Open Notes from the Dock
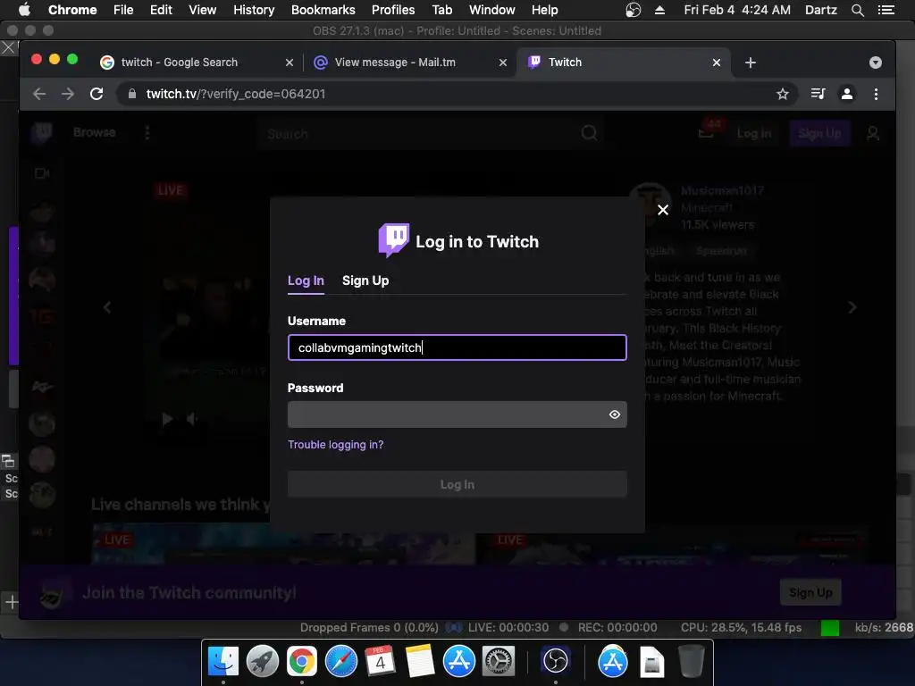 coord(420,661)
